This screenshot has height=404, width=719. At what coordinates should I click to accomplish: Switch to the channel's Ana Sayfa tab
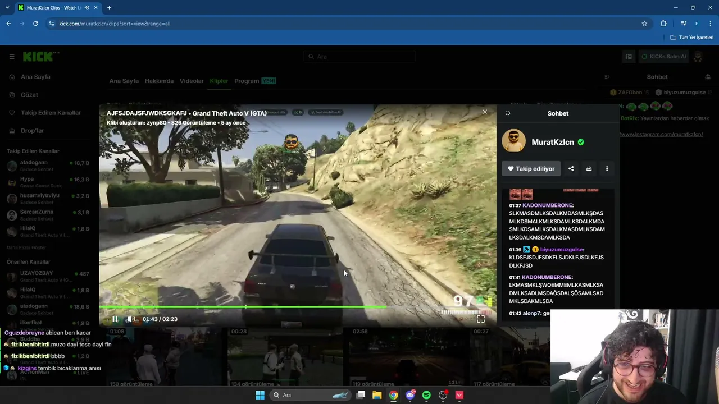point(124,81)
